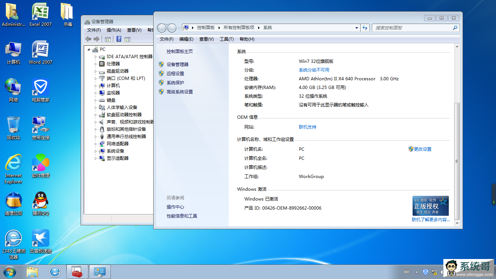Click refresh button beside address bar
The height and width of the screenshot is (279, 496).
(x=365, y=28)
